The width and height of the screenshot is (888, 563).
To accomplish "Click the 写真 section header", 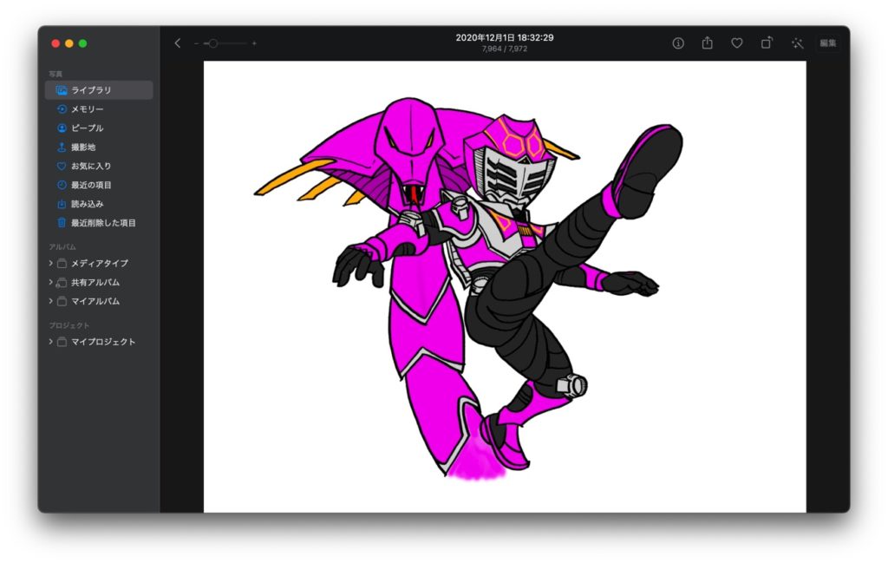I will 55,75.
